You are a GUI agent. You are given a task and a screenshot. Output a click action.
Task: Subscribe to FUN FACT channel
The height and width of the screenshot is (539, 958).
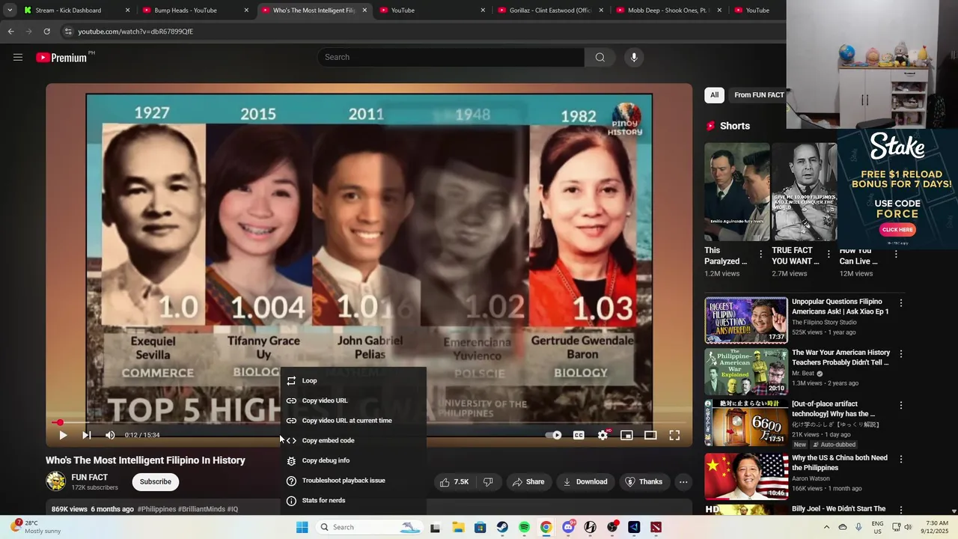point(156,481)
